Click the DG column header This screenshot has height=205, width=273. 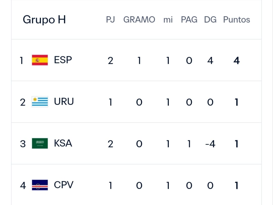point(210,19)
